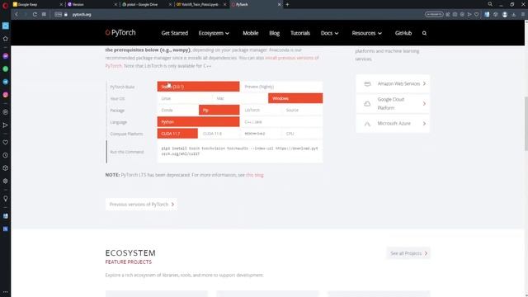Close the Google Keep tab

pos(61,5)
